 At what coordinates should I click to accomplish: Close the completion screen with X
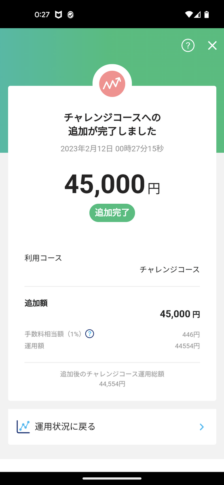pyautogui.click(x=212, y=46)
